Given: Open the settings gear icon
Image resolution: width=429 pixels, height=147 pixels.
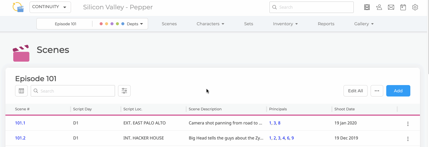Looking at the screenshot, I should pyautogui.click(x=415, y=7).
